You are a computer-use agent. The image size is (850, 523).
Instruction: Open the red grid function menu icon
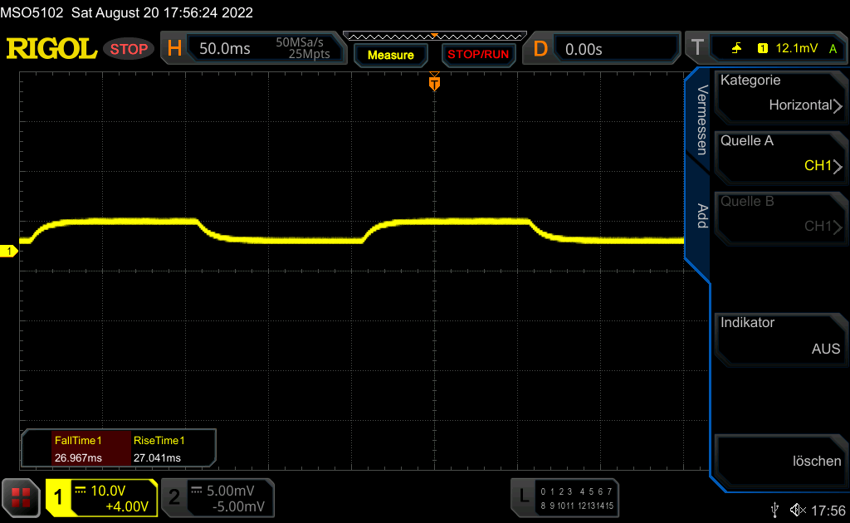tap(21, 497)
